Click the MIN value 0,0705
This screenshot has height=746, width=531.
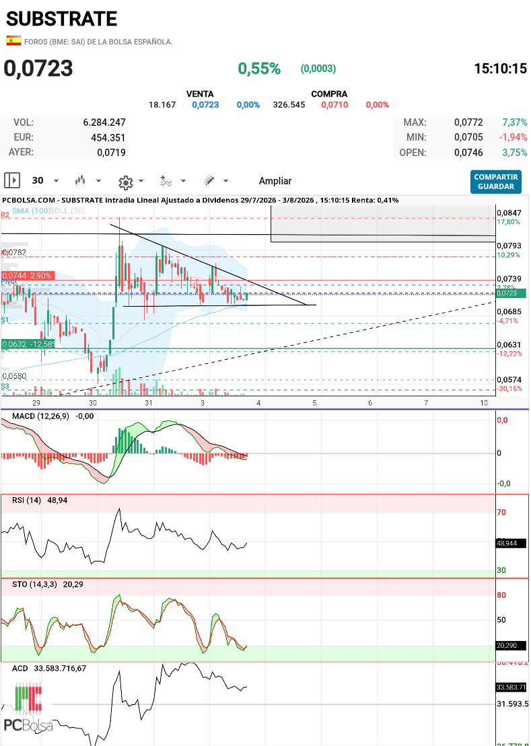click(468, 137)
